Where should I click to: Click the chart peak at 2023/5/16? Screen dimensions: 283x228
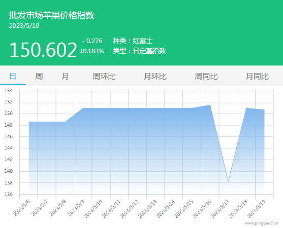(210, 105)
